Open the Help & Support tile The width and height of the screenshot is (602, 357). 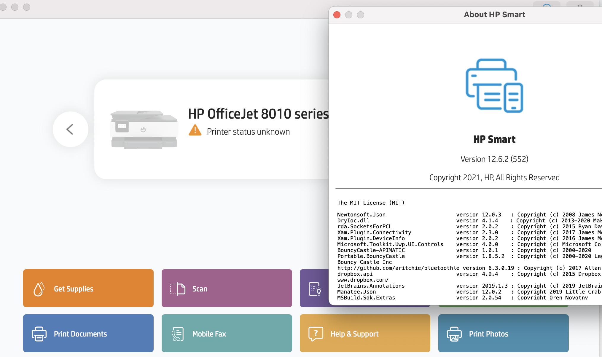click(x=365, y=333)
